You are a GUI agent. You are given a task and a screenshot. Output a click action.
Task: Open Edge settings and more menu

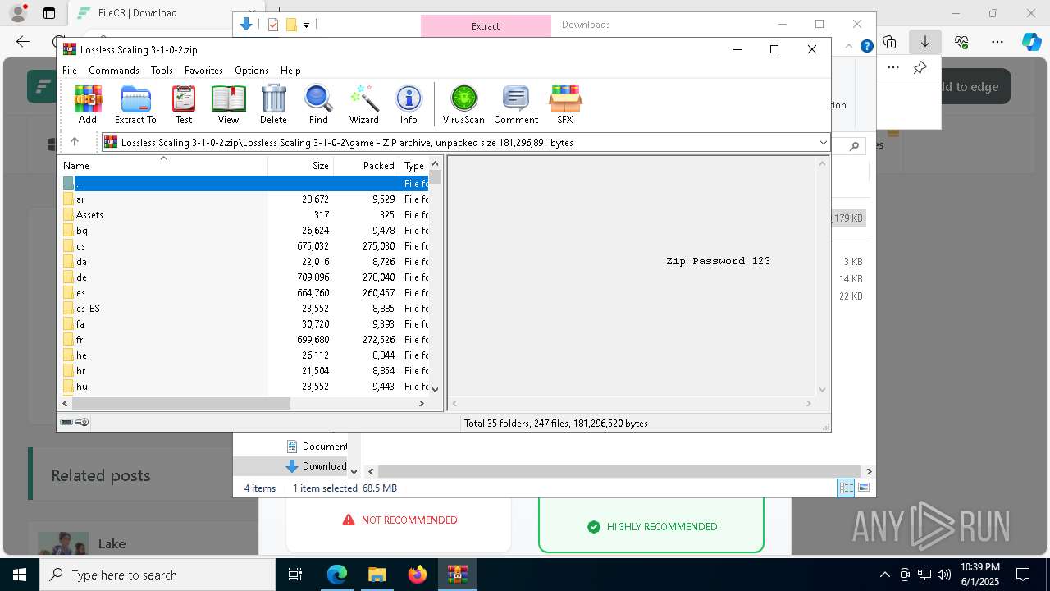[x=997, y=42]
